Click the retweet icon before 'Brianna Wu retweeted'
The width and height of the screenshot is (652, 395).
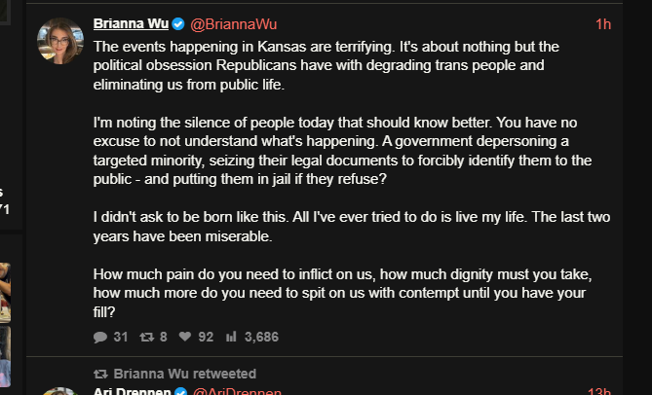point(100,375)
